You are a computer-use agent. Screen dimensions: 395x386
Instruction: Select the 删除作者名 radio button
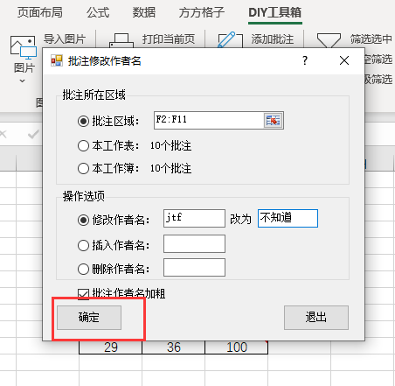tap(83, 269)
